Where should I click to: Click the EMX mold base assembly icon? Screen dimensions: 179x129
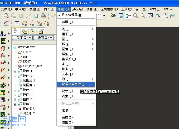3,41
